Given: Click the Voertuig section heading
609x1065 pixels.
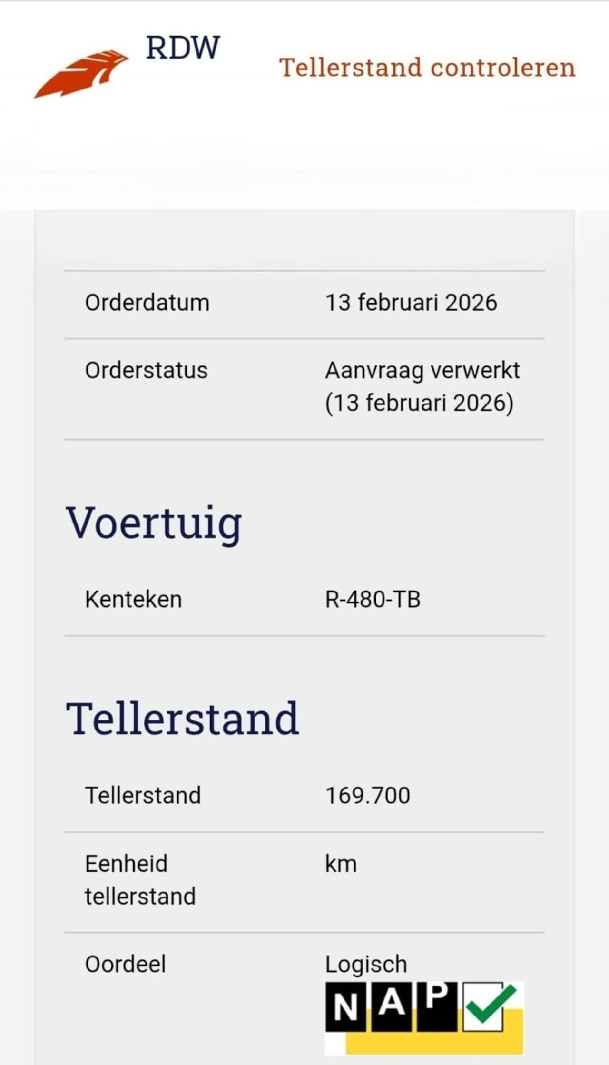Looking at the screenshot, I should coord(154,524).
